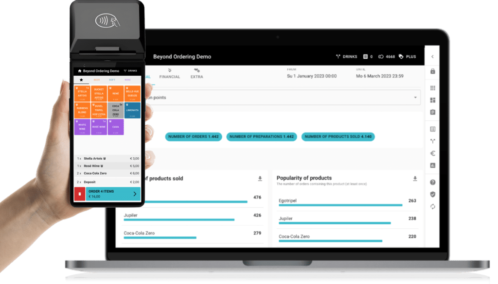Tap the DRINKS selector on the phone
This screenshot has width=498, height=284.
[x=130, y=71]
